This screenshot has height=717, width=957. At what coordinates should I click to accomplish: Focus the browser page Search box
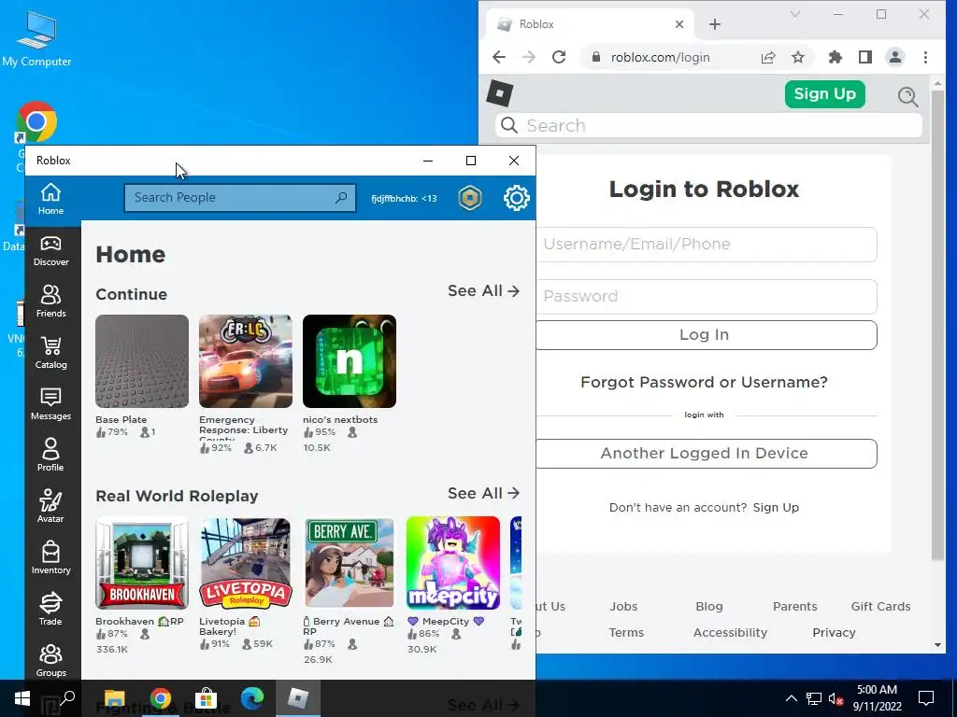[708, 126]
